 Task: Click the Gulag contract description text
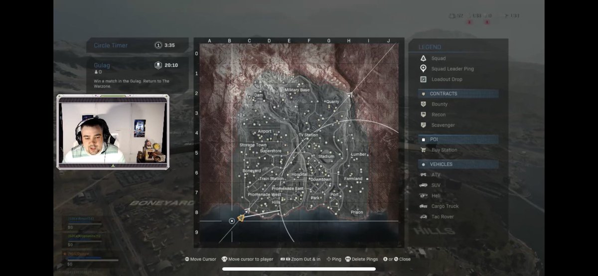[132, 84]
